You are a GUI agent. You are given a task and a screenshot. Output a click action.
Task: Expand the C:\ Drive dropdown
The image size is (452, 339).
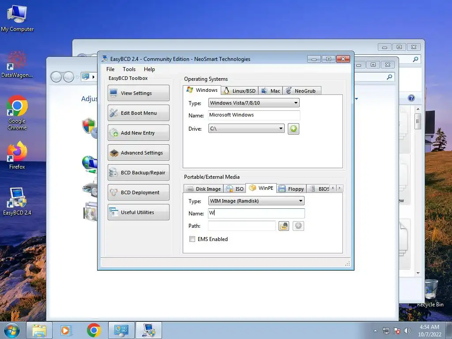pyautogui.click(x=246, y=128)
